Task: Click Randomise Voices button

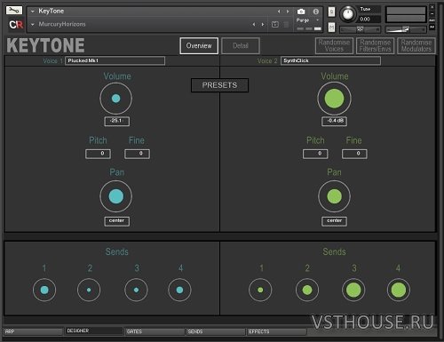Action: [334, 45]
